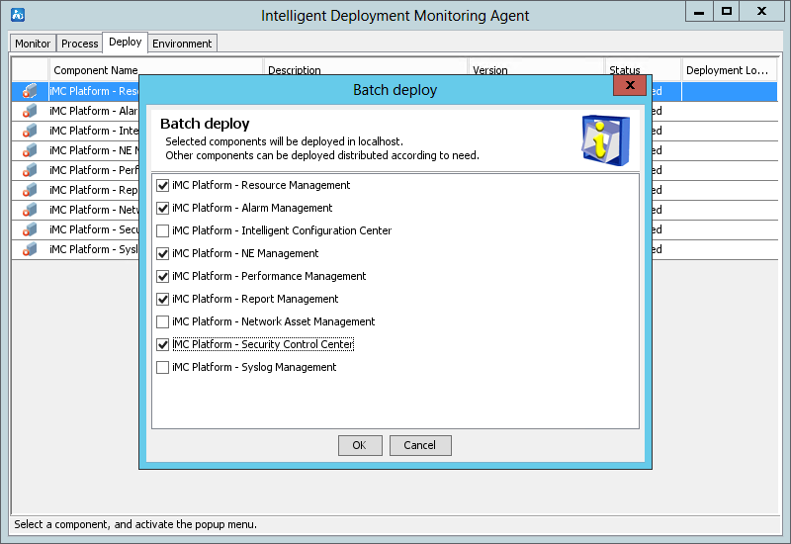The height and width of the screenshot is (544, 791).
Task: Open the Environment tab
Action: (x=182, y=44)
